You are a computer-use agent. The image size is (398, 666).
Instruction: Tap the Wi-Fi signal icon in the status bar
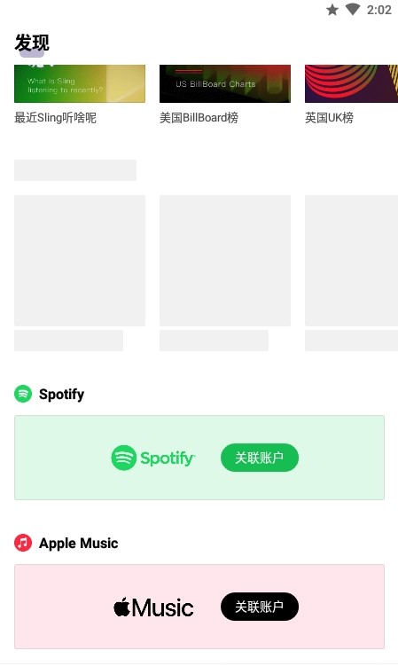click(x=353, y=10)
